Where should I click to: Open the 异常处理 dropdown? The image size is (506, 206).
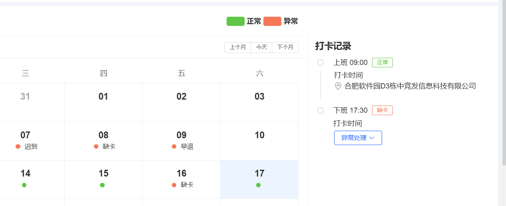[x=358, y=138]
